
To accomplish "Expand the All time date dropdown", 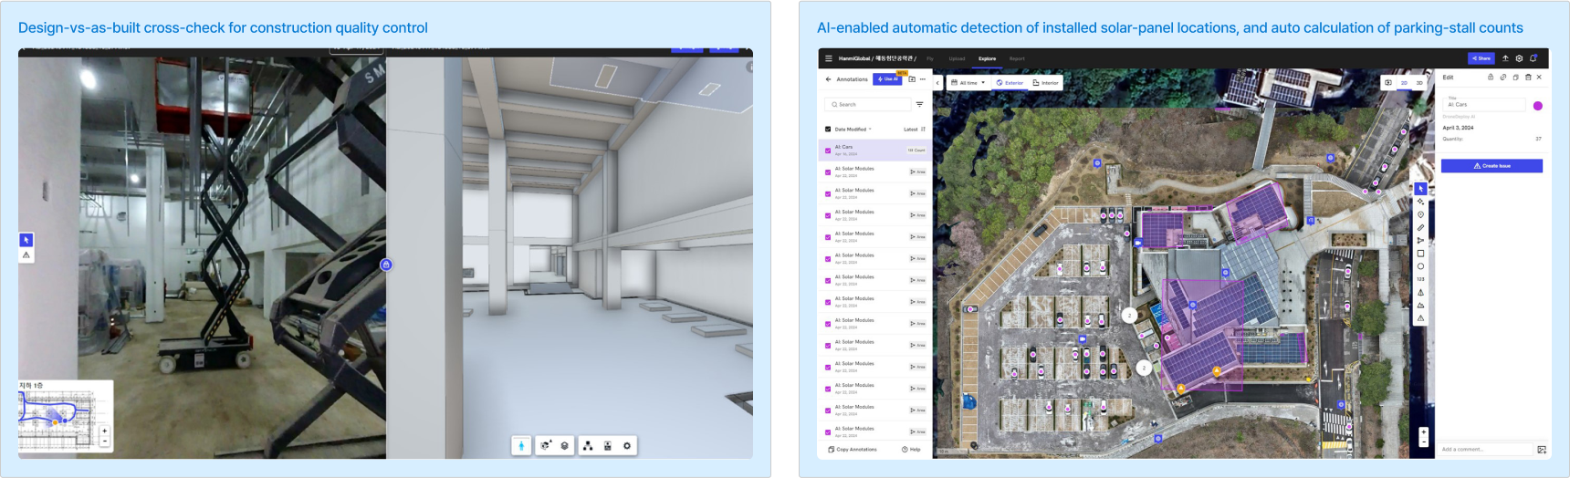I will pyautogui.click(x=968, y=83).
